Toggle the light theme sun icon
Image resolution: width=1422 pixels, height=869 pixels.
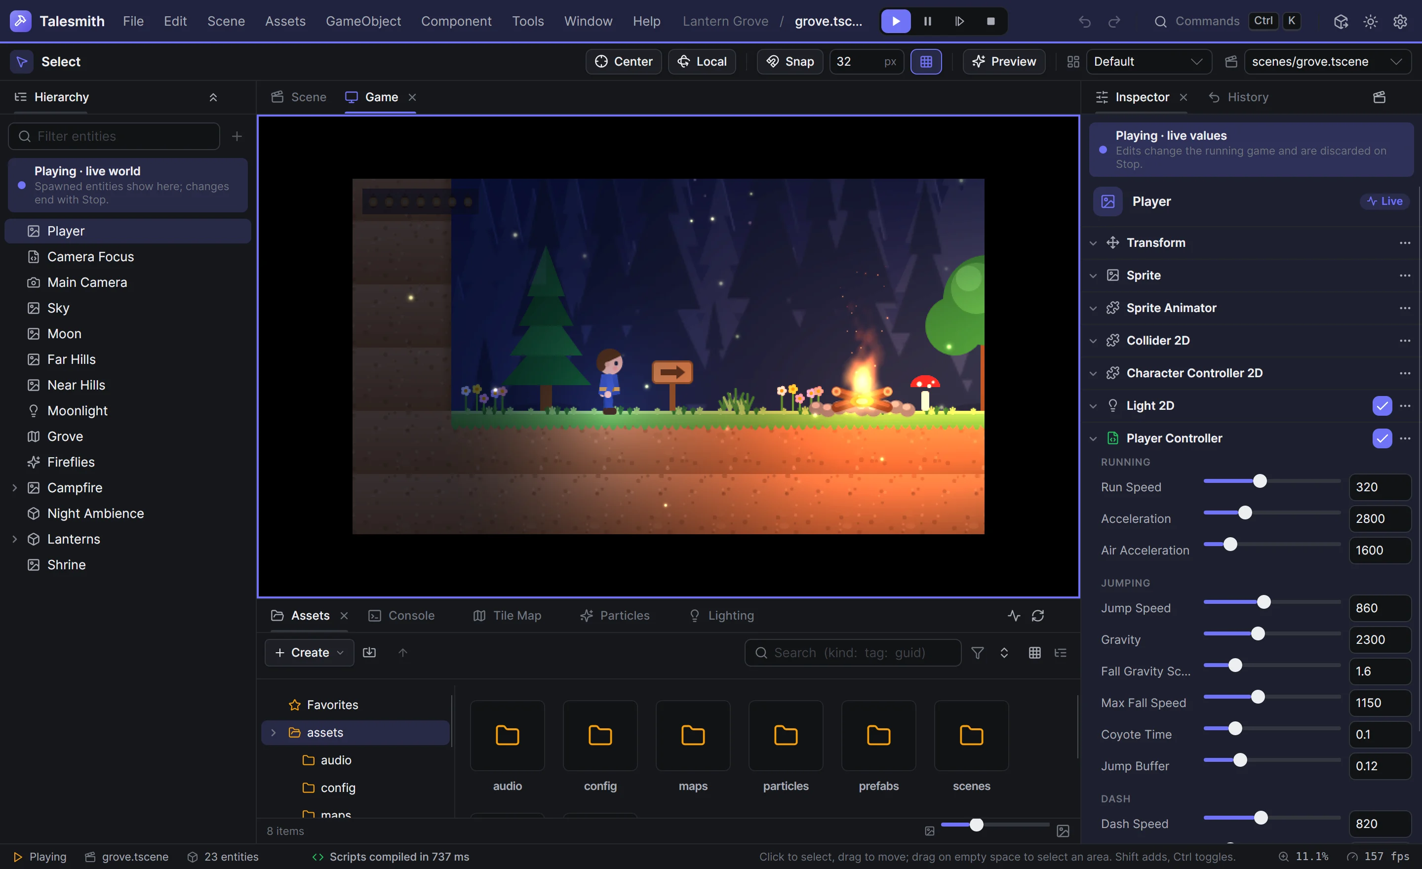[x=1371, y=21]
